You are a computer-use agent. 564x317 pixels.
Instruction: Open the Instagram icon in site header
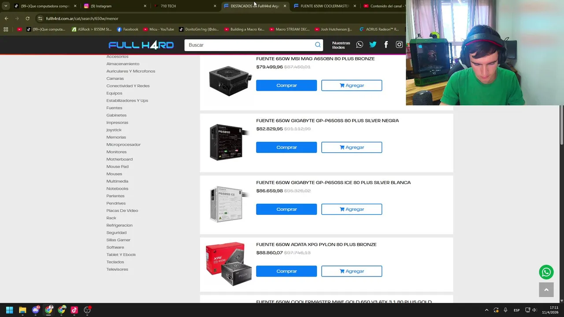tap(399, 44)
